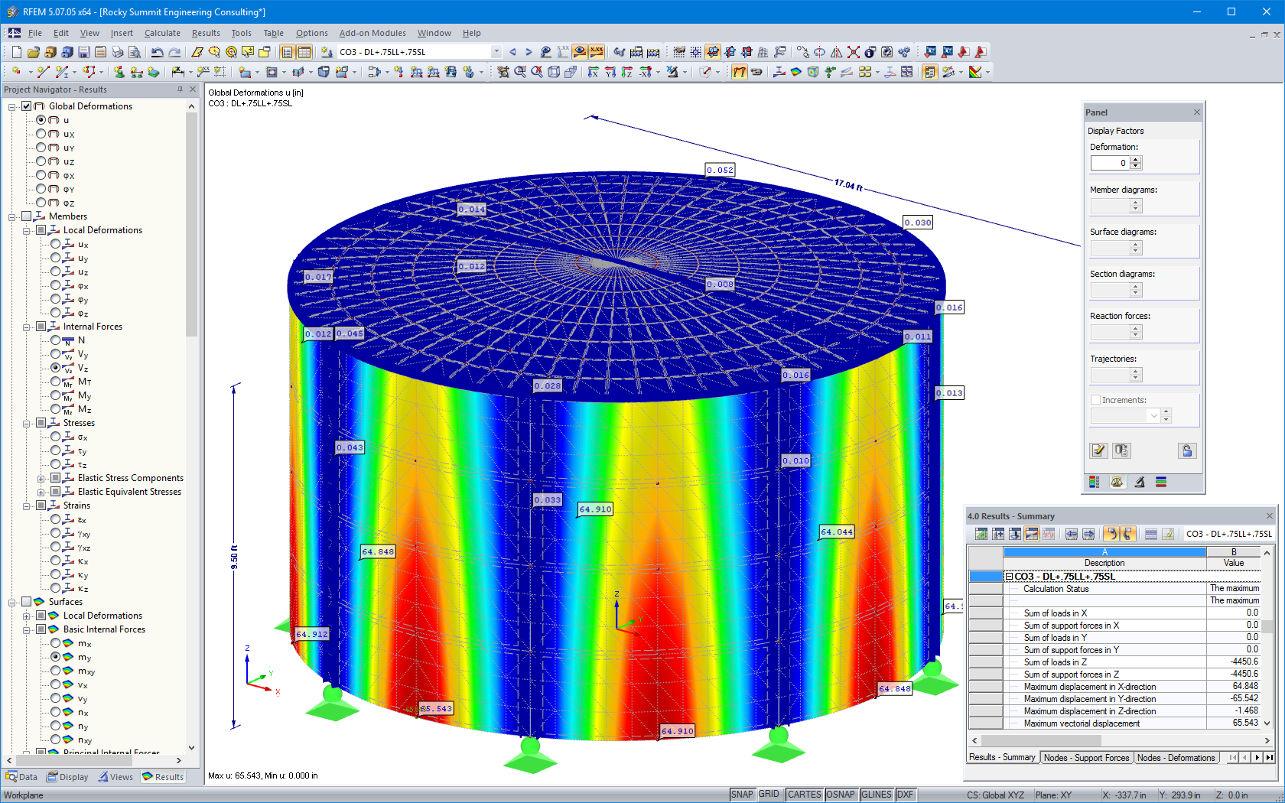1285x803 pixels.
Task: Click the view in X direction icon
Action: 594,72
